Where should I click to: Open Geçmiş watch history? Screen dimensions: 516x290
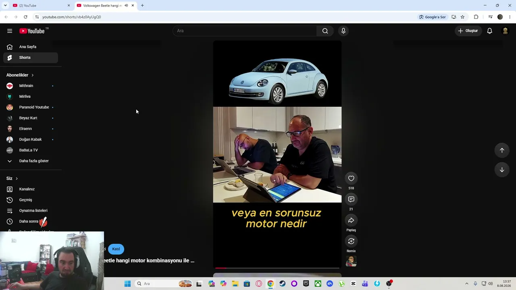[x=31, y=200]
